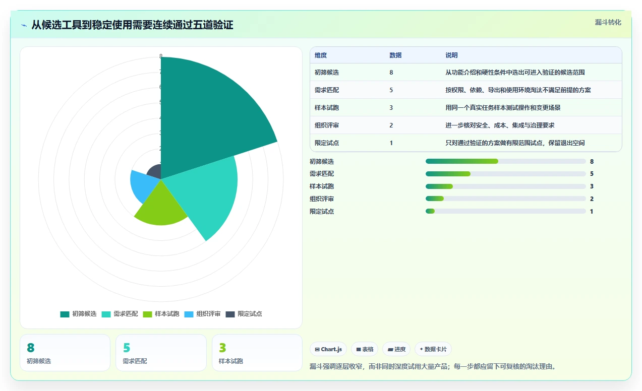Select the 初筛候选 table row cell

[x=327, y=73]
